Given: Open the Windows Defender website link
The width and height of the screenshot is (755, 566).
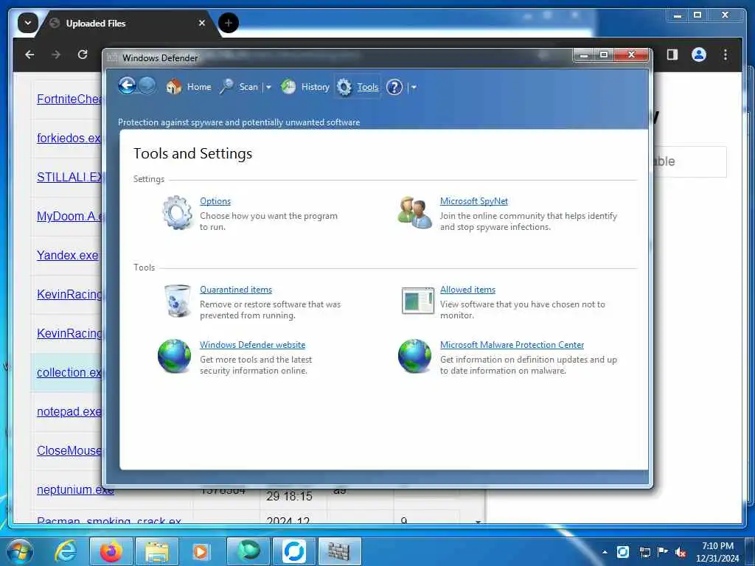Looking at the screenshot, I should [252, 345].
